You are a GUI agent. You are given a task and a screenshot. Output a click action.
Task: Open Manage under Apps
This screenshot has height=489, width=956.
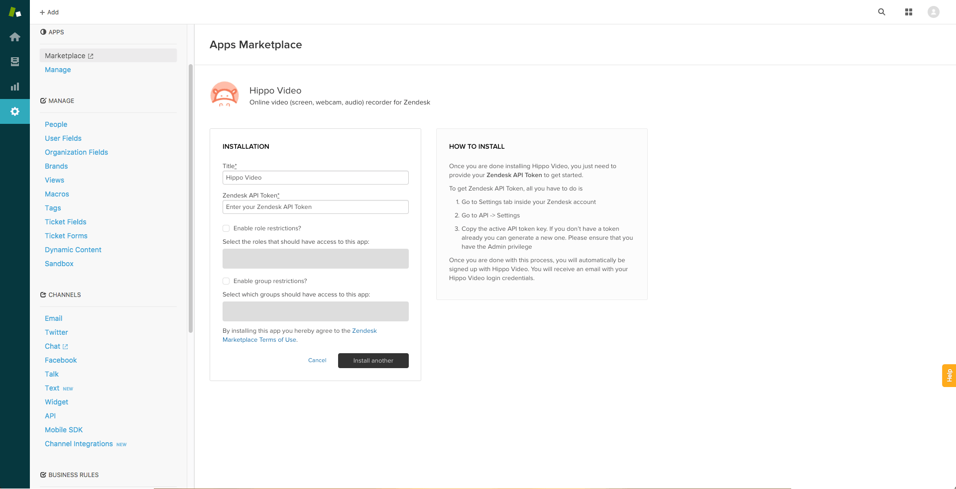point(58,70)
